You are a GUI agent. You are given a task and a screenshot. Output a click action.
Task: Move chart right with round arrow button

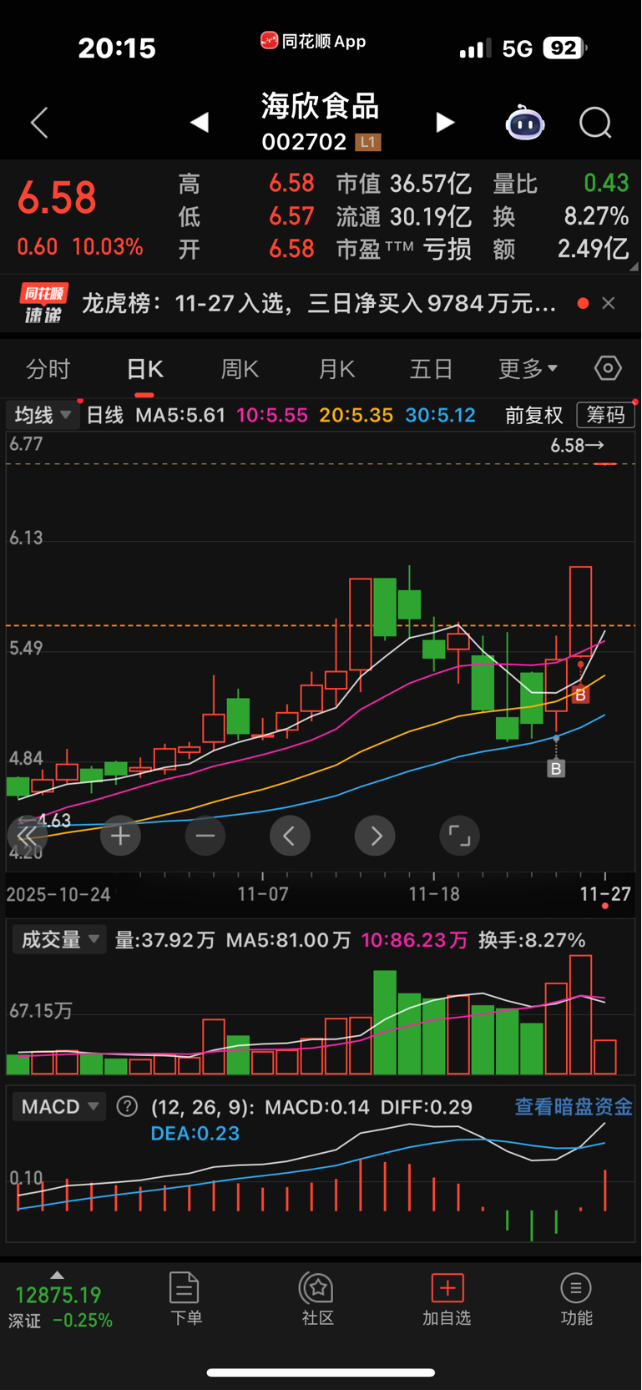coord(375,836)
